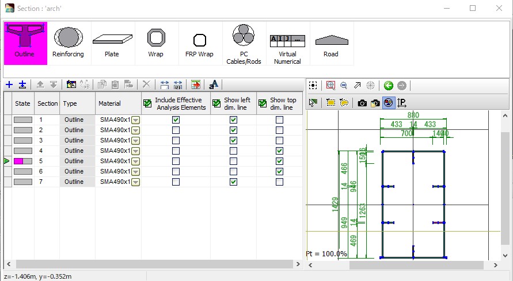Viewport: 513px width, 281px height.
Task: Click the delete X icon
Action: [146, 84]
